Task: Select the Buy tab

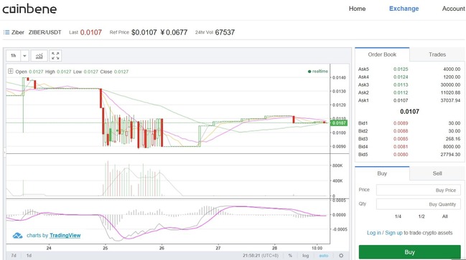Action: click(x=382, y=173)
